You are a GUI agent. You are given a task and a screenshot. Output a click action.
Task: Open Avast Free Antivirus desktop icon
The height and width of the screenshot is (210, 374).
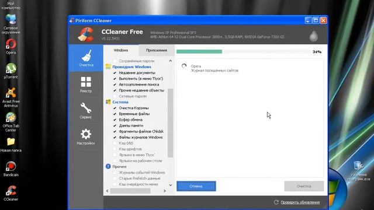[x=11, y=97]
